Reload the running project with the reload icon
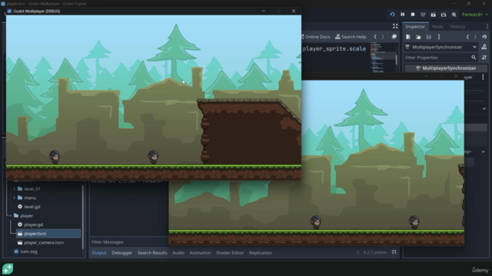The height and width of the screenshot is (276, 492). (392, 15)
